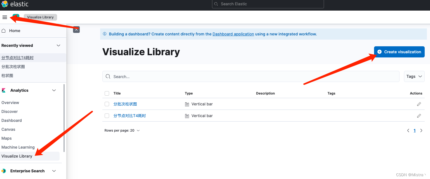
Task: Sort by the Type column header
Action: pos(189,93)
